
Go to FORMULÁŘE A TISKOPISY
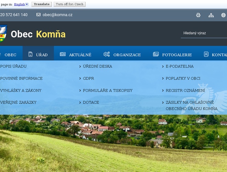click(107, 90)
